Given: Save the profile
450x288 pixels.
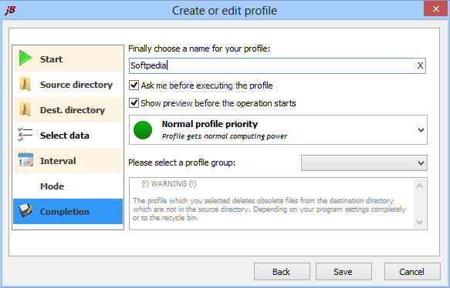Looking at the screenshot, I should pos(343,271).
